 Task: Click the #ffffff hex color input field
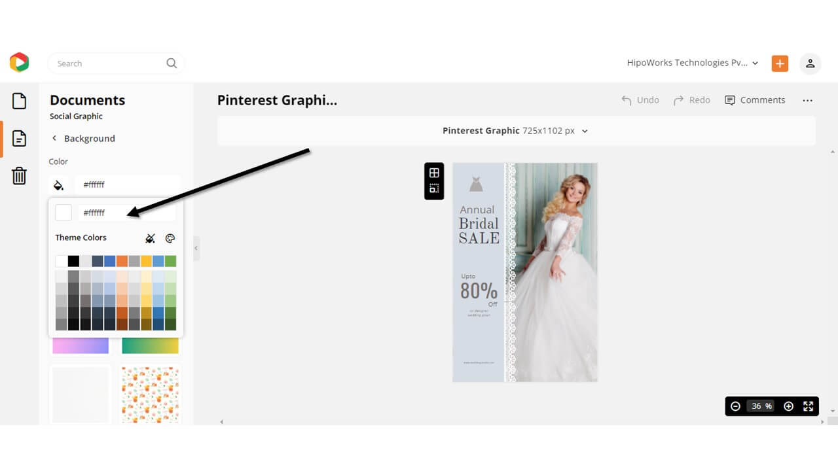point(128,212)
